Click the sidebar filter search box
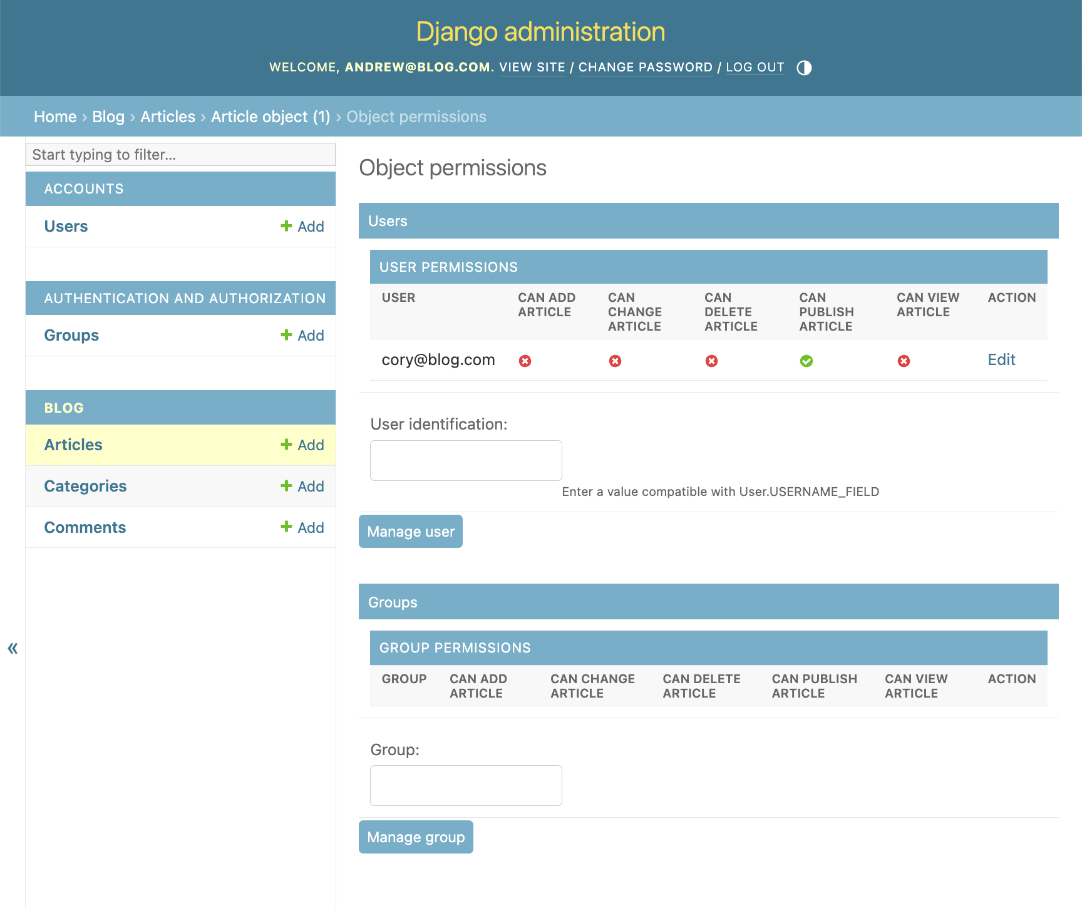The width and height of the screenshot is (1082, 908). pos(180,154)
